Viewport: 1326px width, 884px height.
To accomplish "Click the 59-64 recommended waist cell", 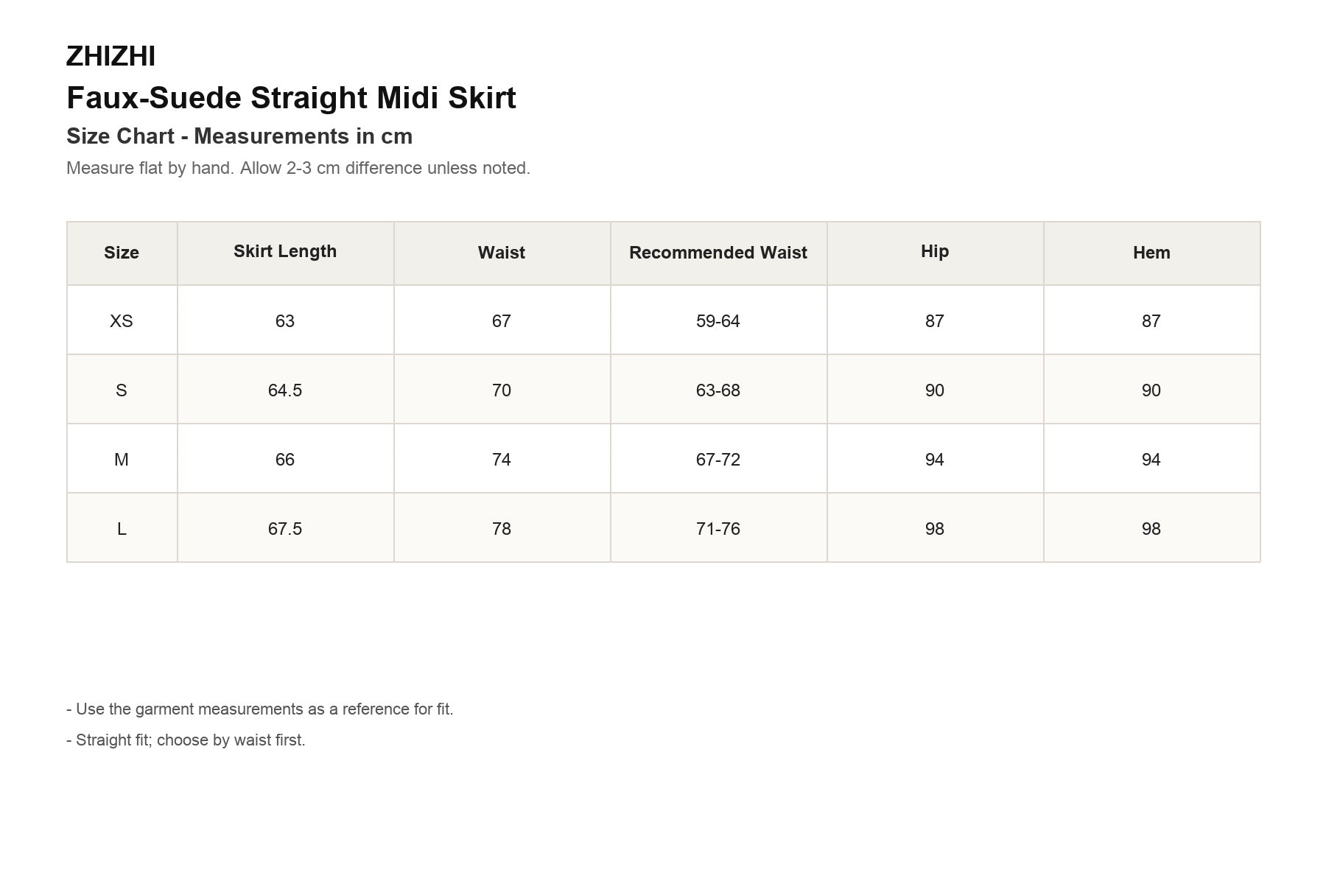I will coord(718,320).
